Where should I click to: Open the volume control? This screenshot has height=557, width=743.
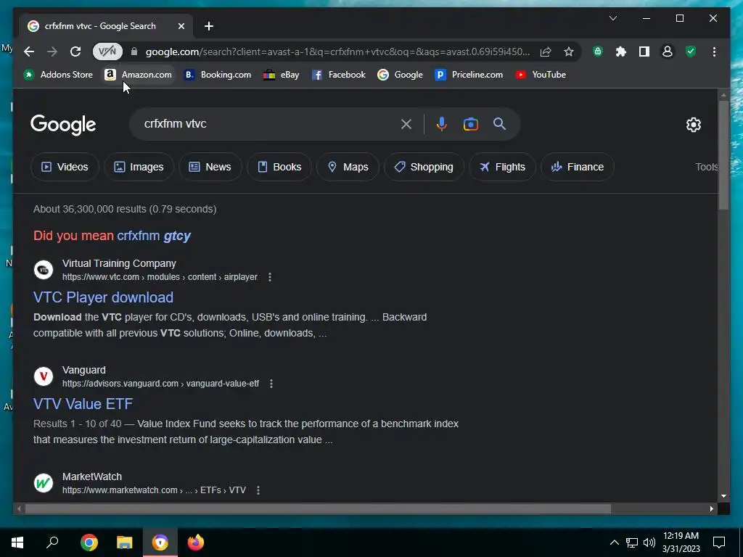(x=649, y=542)
